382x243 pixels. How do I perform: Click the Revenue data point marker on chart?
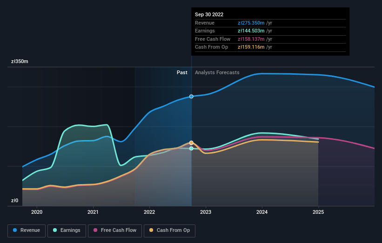(191, 96)
